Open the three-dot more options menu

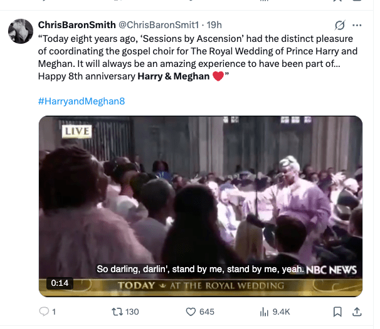(357, 25)
